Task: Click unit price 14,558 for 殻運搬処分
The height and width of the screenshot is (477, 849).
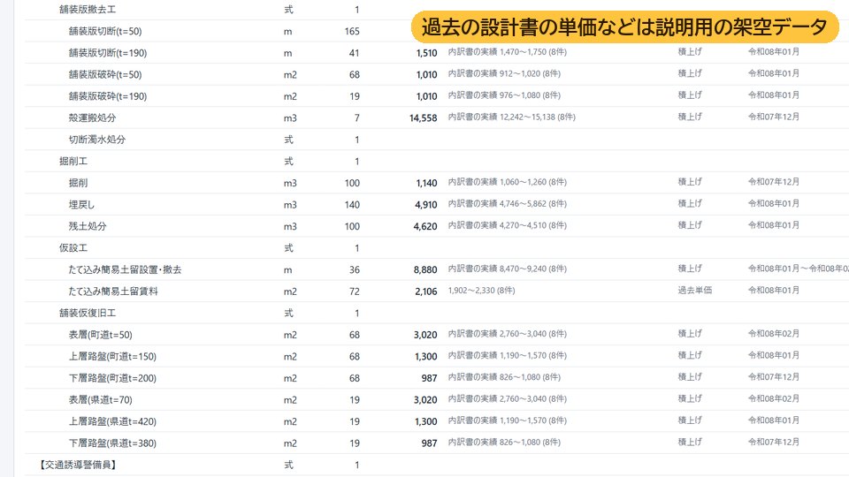Action: click(x=423, y=117)
